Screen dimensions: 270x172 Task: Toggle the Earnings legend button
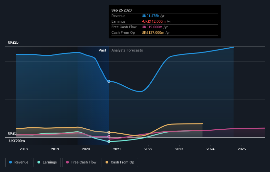point(47,162)
